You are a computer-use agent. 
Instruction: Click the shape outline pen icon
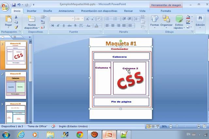pos(188,22)
